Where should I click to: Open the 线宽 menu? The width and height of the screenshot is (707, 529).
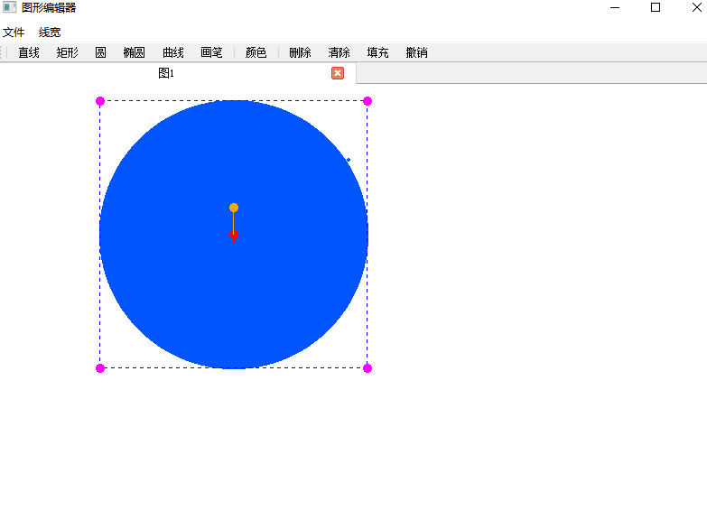point(50,32)
